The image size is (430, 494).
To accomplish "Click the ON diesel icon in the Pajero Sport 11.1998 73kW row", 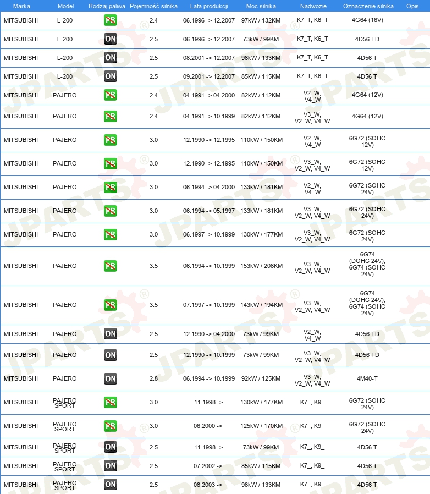I will (111, 447).
